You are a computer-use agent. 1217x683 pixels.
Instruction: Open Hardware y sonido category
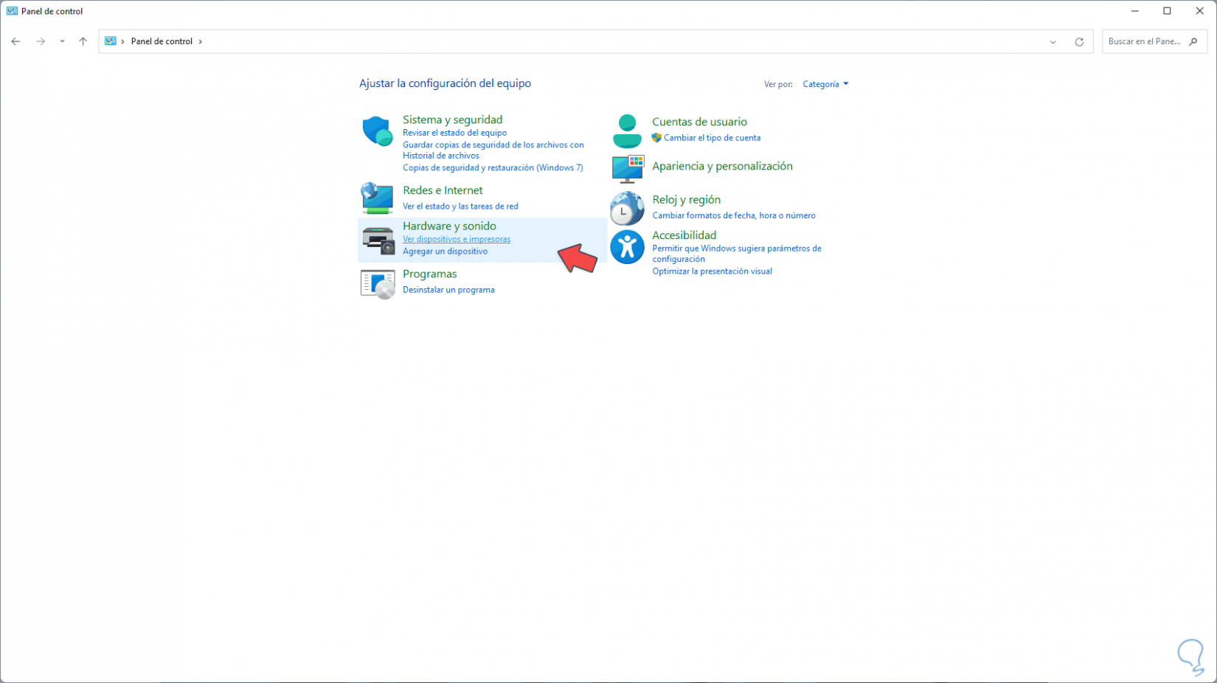[x=449, y=226]
